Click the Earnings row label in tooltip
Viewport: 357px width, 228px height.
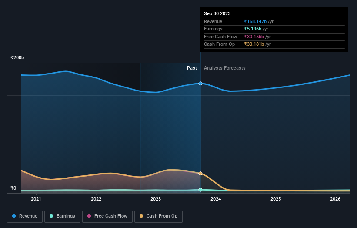point(213,29)
